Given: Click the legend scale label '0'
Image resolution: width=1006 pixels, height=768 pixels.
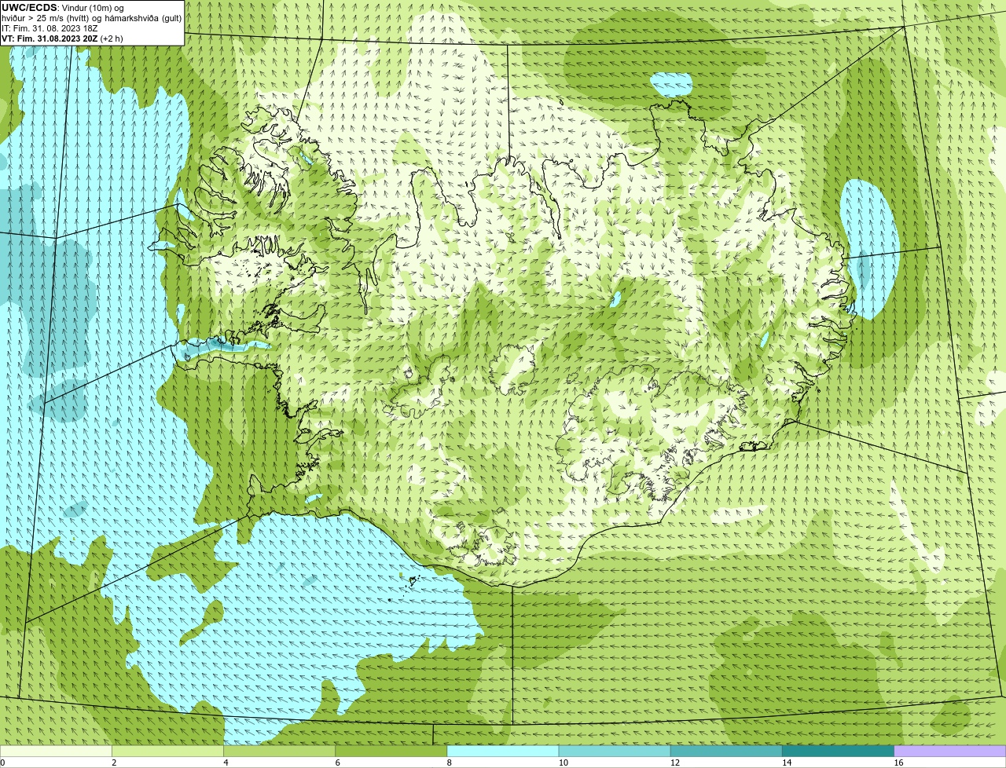Looking at the screenshot, I should [2, 763].
